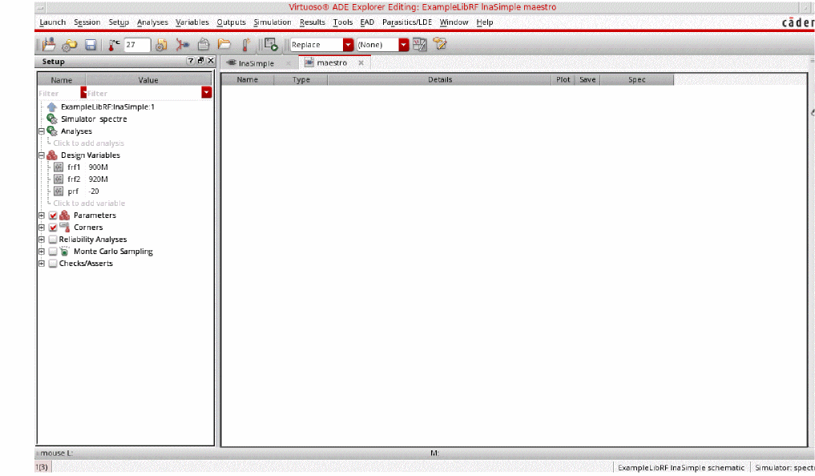Image resolution: width=815 pixels, height=476 pixels.
Task: Click 'Click to add analysis' link
Action: [88, 143]
